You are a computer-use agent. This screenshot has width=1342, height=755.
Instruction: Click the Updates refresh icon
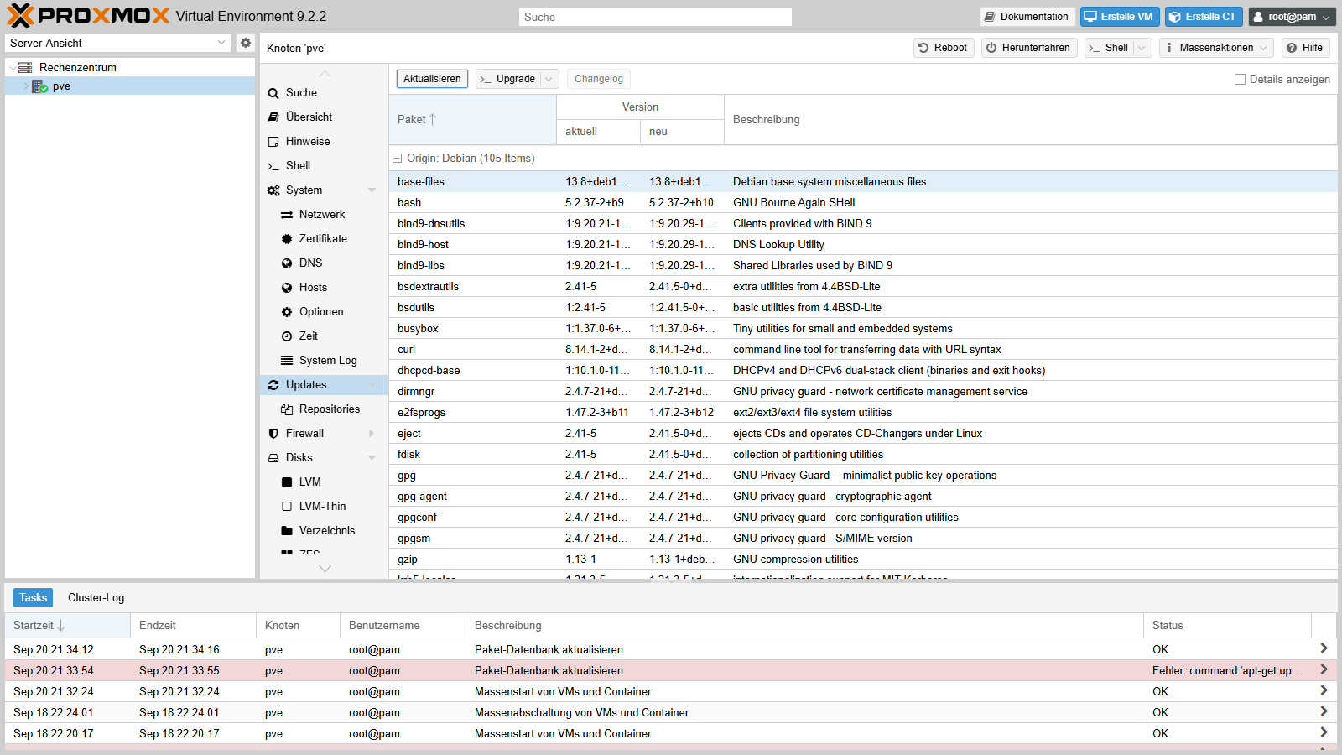(x=273, y=385)
